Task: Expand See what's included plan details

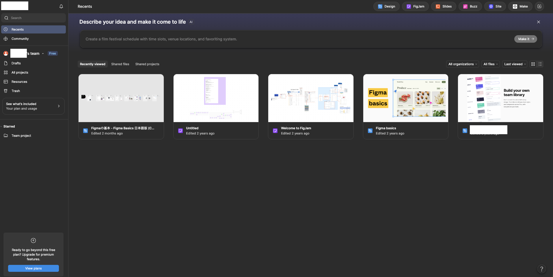Action: [x=33, y=106]
